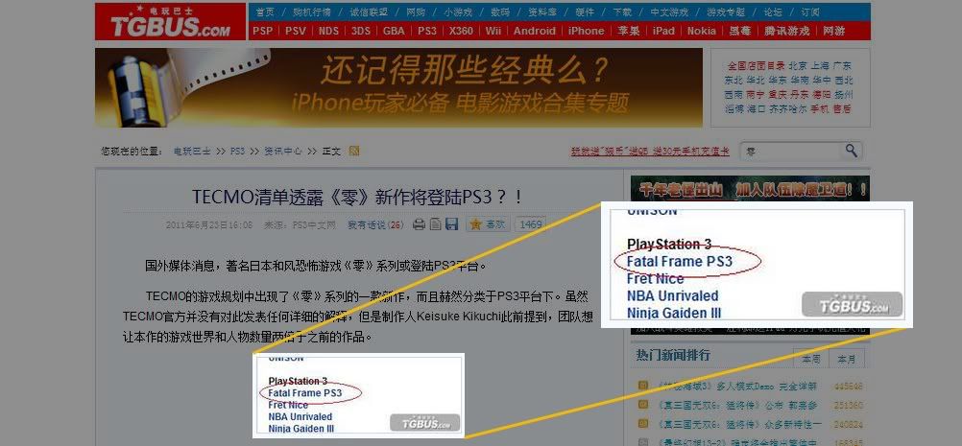Click the search magnifier icon

click(852, 152)
